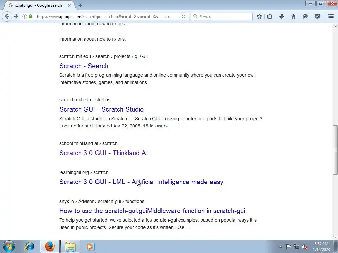Open Windows Explorer from the taskbar
The height and width of the screenshot is (253, 338).
pyautogui.click(x=70, y=246)
